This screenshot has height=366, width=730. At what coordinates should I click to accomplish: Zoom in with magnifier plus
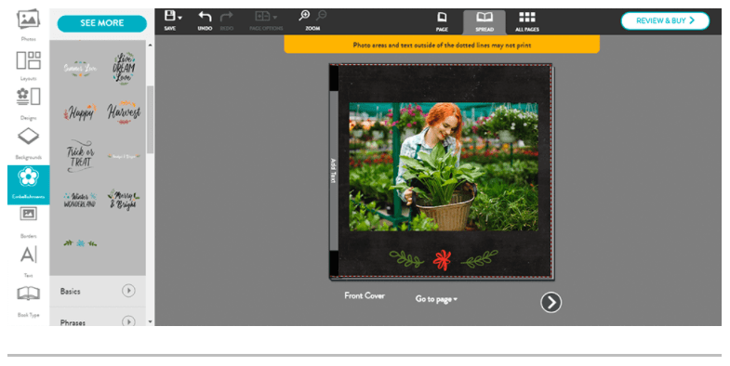(304, 16)
